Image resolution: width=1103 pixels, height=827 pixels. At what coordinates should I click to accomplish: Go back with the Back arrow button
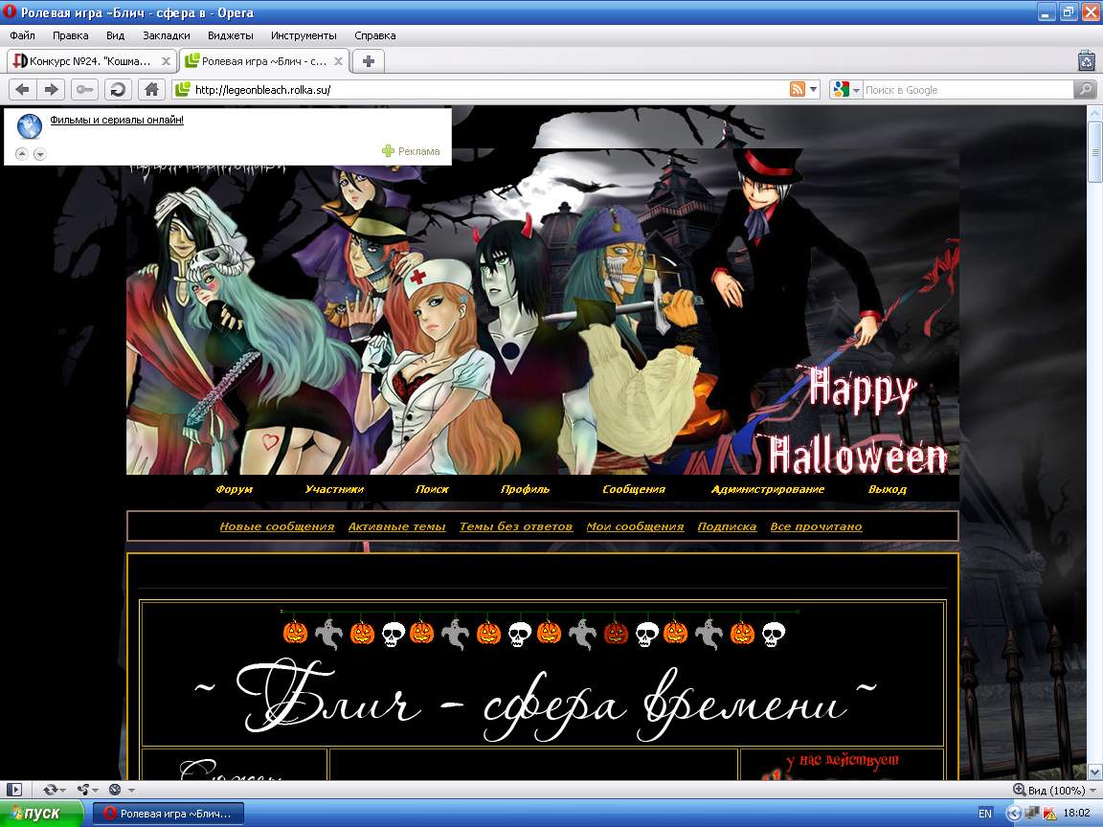pos(23,89)
